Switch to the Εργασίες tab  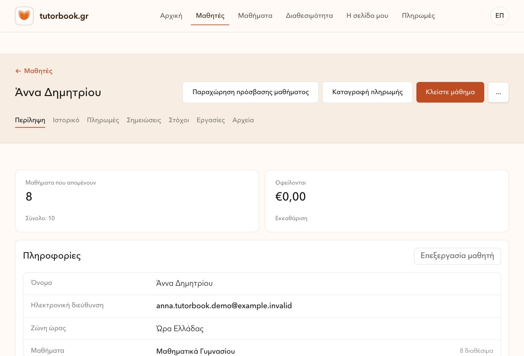pos(211,120)
